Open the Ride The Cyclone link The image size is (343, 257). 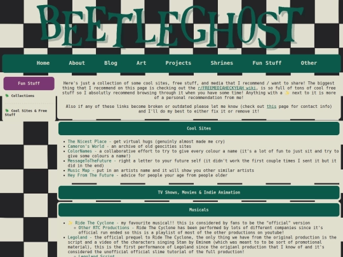coord(95,223)
